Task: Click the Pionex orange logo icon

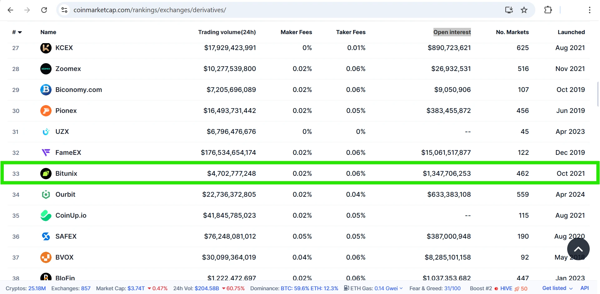Action: pos(46,111)
